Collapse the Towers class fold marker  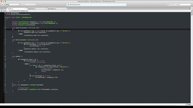(x=5, y=17)
